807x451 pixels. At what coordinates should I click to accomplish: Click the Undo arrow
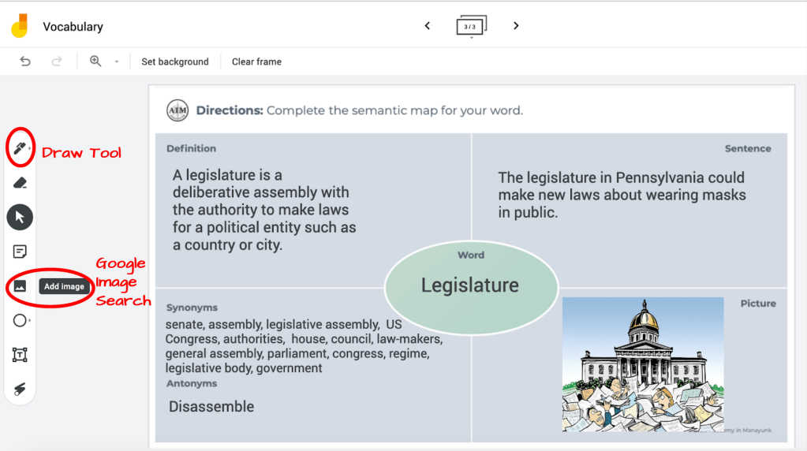pyautogui.click(x=25, y=61)
